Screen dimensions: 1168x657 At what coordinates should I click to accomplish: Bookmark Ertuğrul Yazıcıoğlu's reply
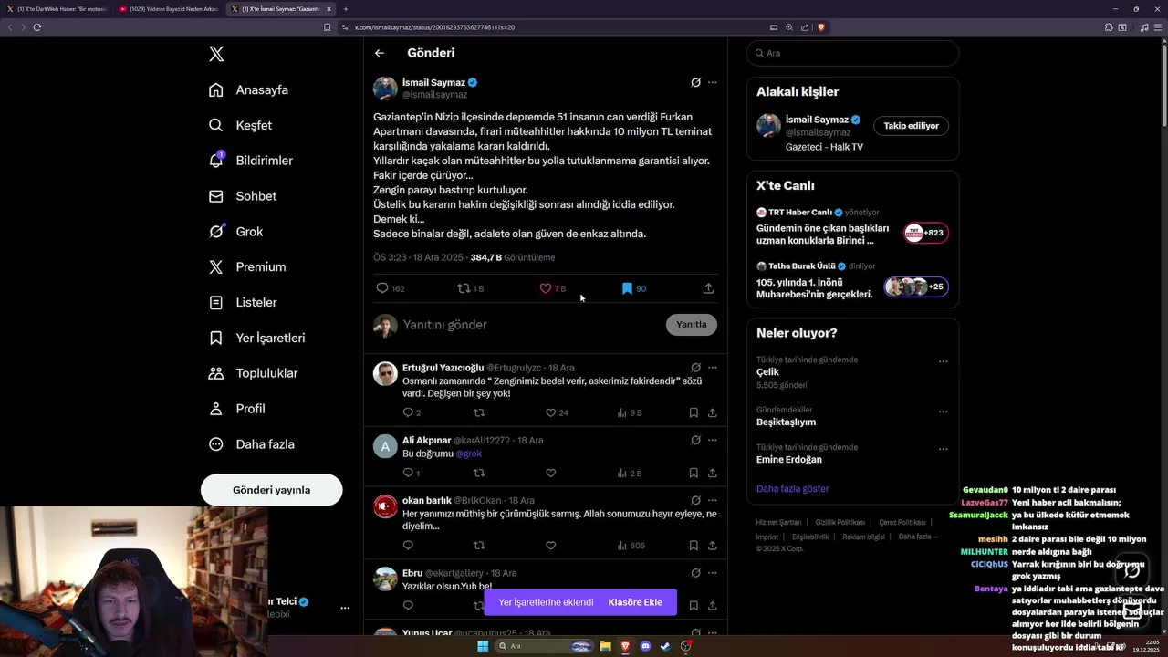[x=693, y=412]
